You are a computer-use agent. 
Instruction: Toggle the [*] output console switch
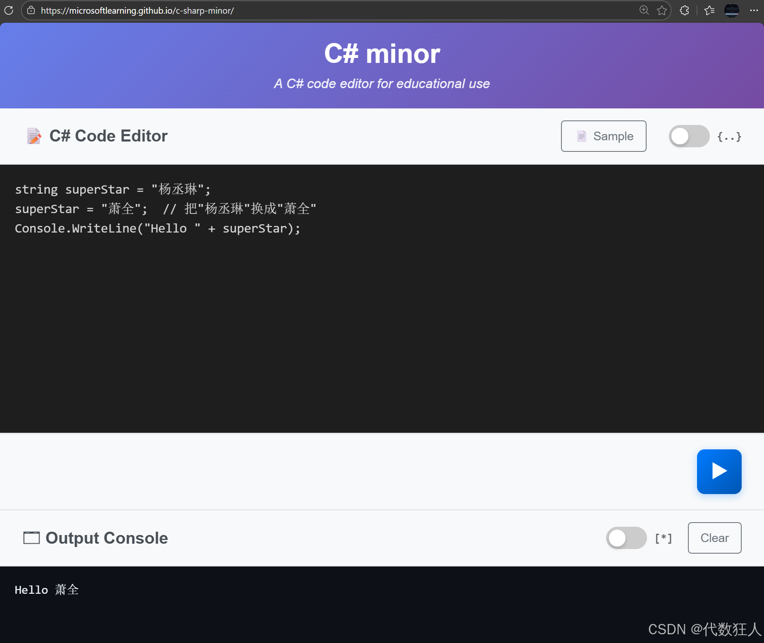coord(626,538)
